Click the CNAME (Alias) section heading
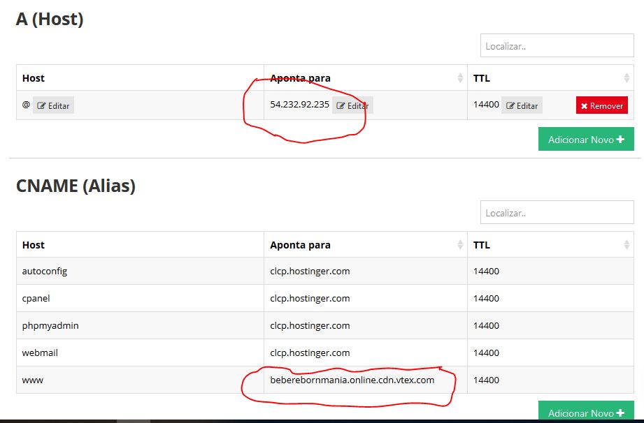 pos(76,185)
